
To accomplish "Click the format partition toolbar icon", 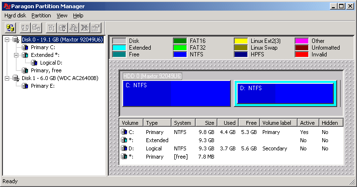I will 73,28.
